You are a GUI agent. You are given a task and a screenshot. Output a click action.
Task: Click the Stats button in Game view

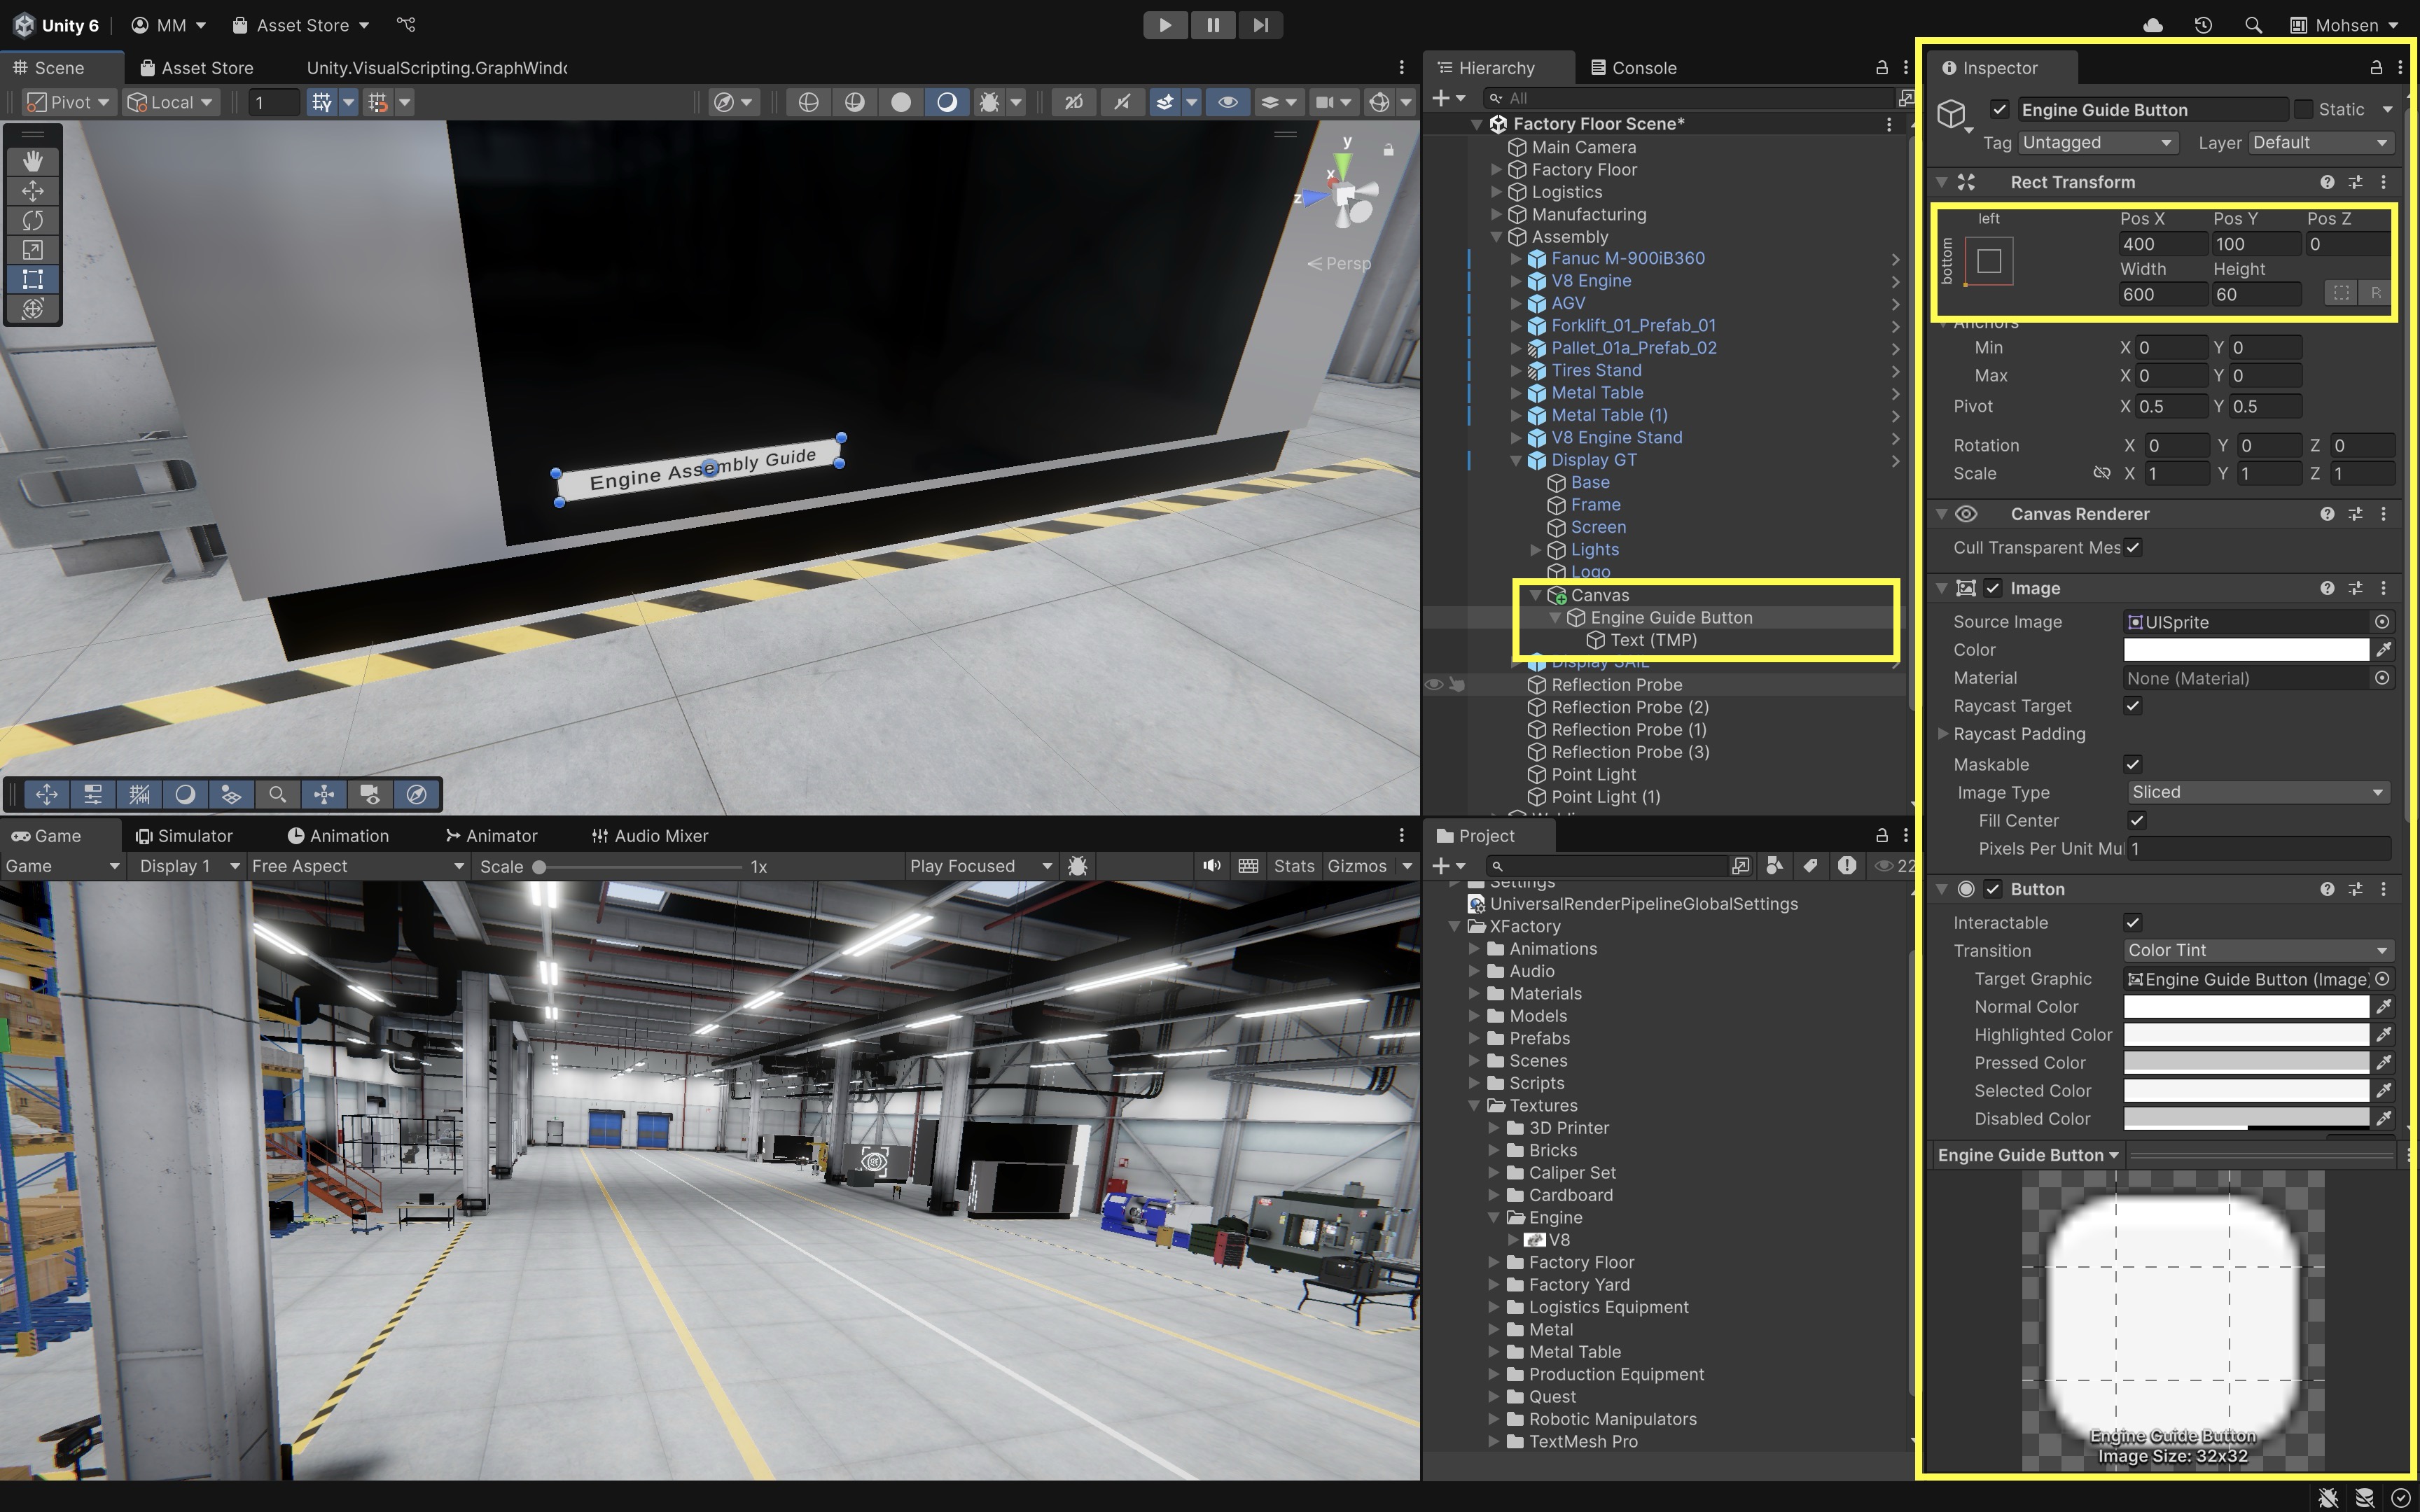(x=1293, y=866)
